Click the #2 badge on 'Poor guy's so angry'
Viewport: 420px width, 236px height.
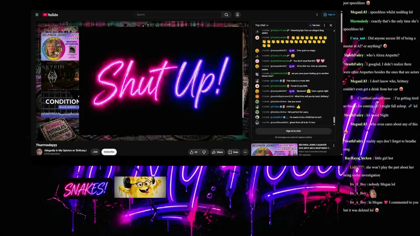click(292, 50)
